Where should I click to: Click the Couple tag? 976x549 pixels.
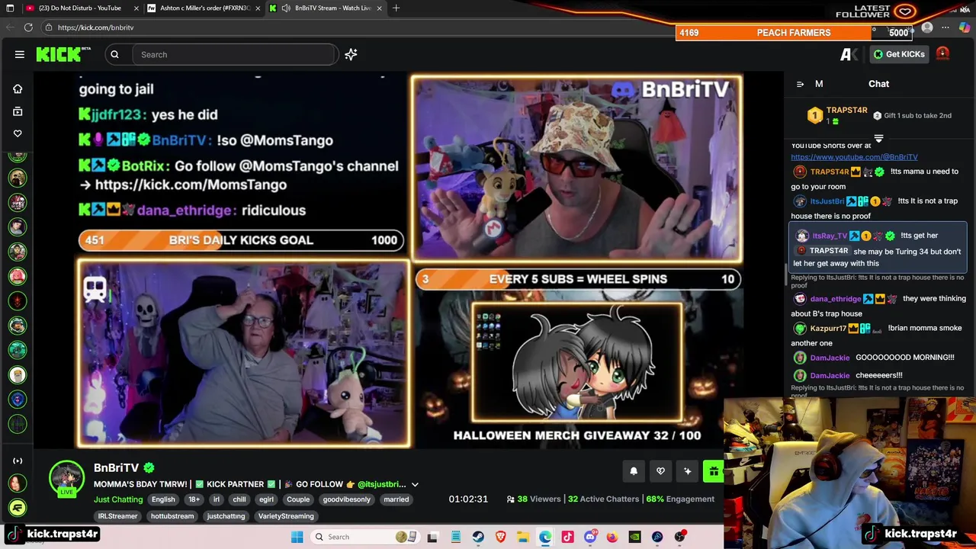pyautogui.click(x=298, y=499)
